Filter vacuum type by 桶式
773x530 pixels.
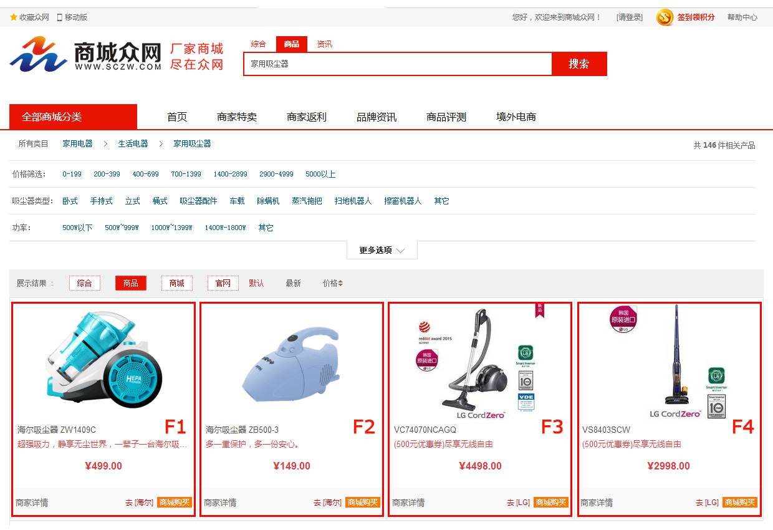(160, 201)
